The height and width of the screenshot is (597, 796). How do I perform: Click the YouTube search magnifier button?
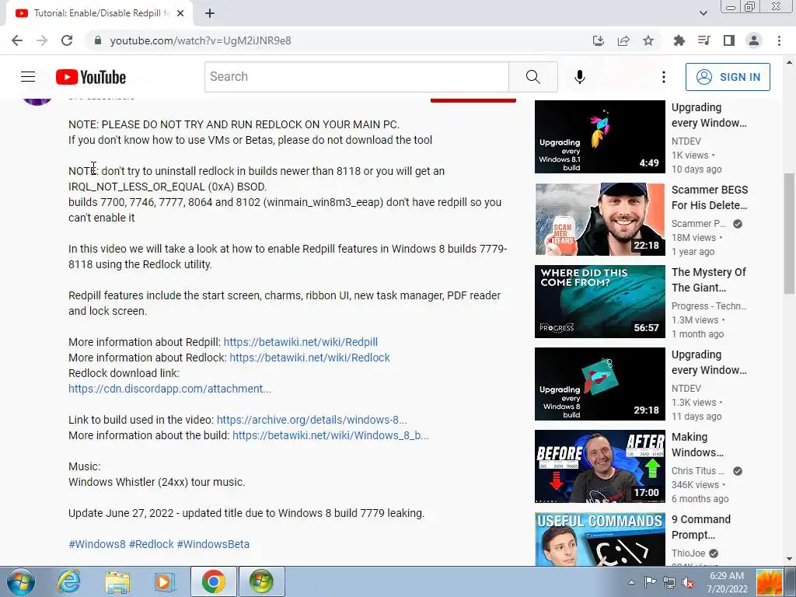(533, 77)
